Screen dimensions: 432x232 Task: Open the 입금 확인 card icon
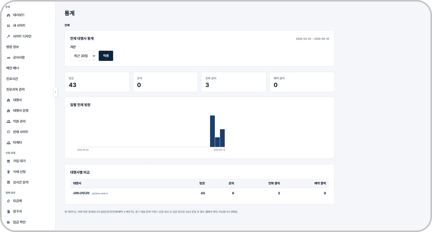pos(8,222)
